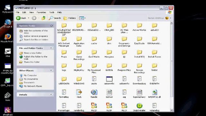Select the RLCD file icon
The height and width of the screenshot is (116, 206).
(94, 107)
